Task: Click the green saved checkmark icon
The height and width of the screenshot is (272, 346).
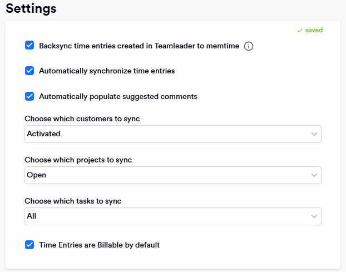Action: click(300, 30)
